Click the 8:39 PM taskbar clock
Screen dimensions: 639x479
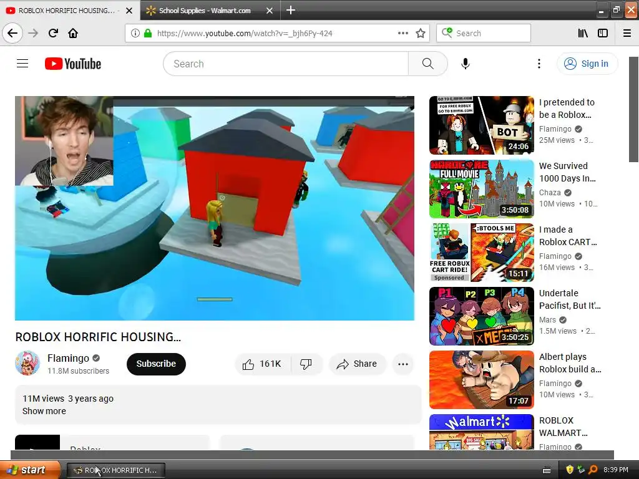click(615, 470)
